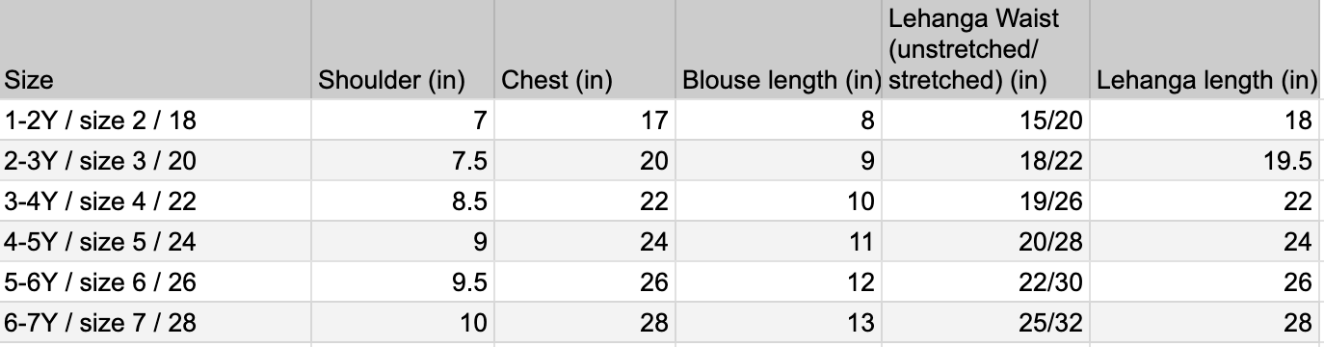This screenshot has width=1324, height=347.
Task: Select the 6-7Y / size 7 / 28 cell
Action: pos(155,323)
